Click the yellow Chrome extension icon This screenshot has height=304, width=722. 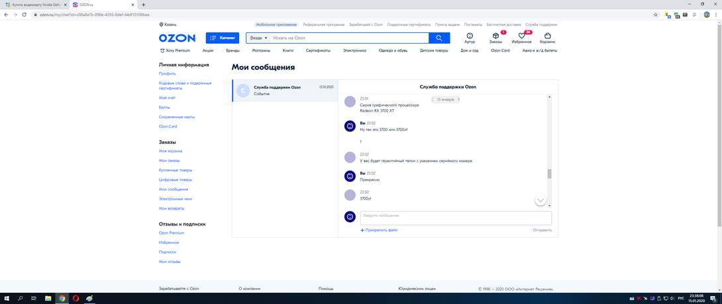[x=668, y=15]
